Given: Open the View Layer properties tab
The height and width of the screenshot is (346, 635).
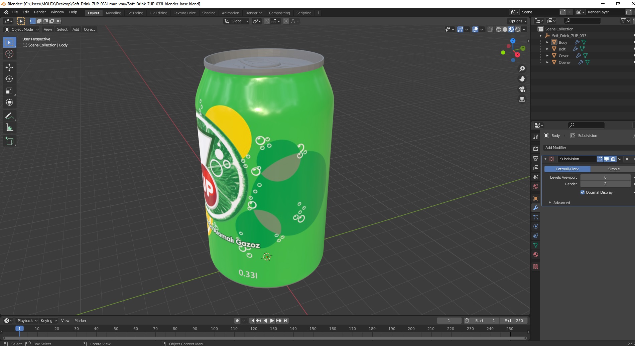Looking at the screenshot, I should click(536, 167).
